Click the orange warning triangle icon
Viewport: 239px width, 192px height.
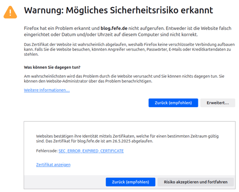coord(10,13)
